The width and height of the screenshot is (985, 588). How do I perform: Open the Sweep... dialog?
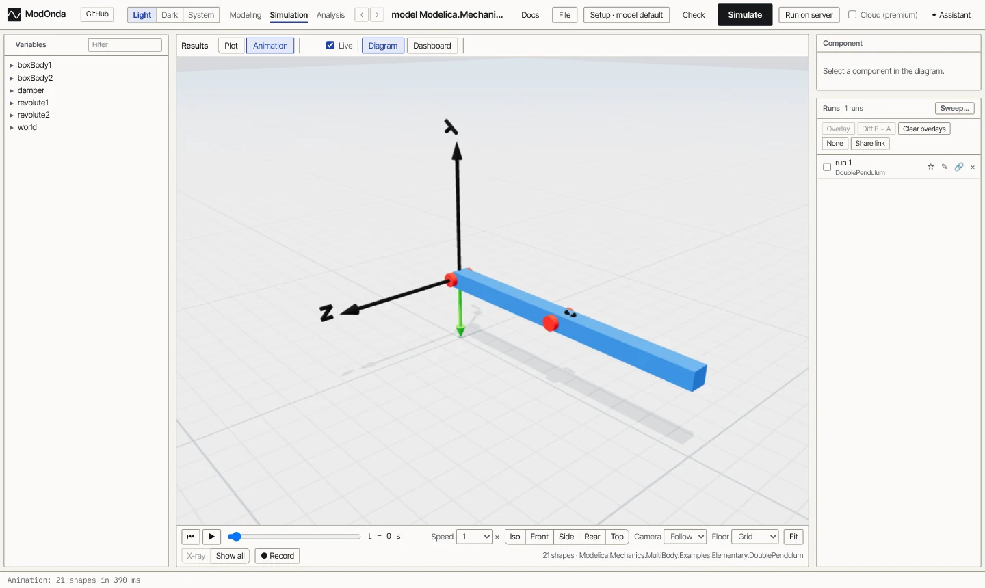954,108
